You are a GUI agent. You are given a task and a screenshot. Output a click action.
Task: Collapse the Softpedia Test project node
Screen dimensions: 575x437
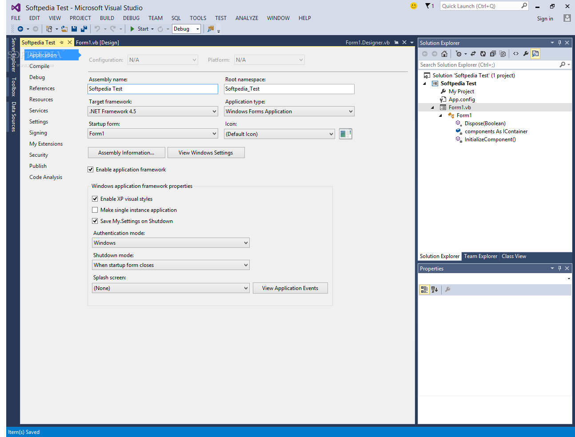pyautogui.click(x=424, y=83)
